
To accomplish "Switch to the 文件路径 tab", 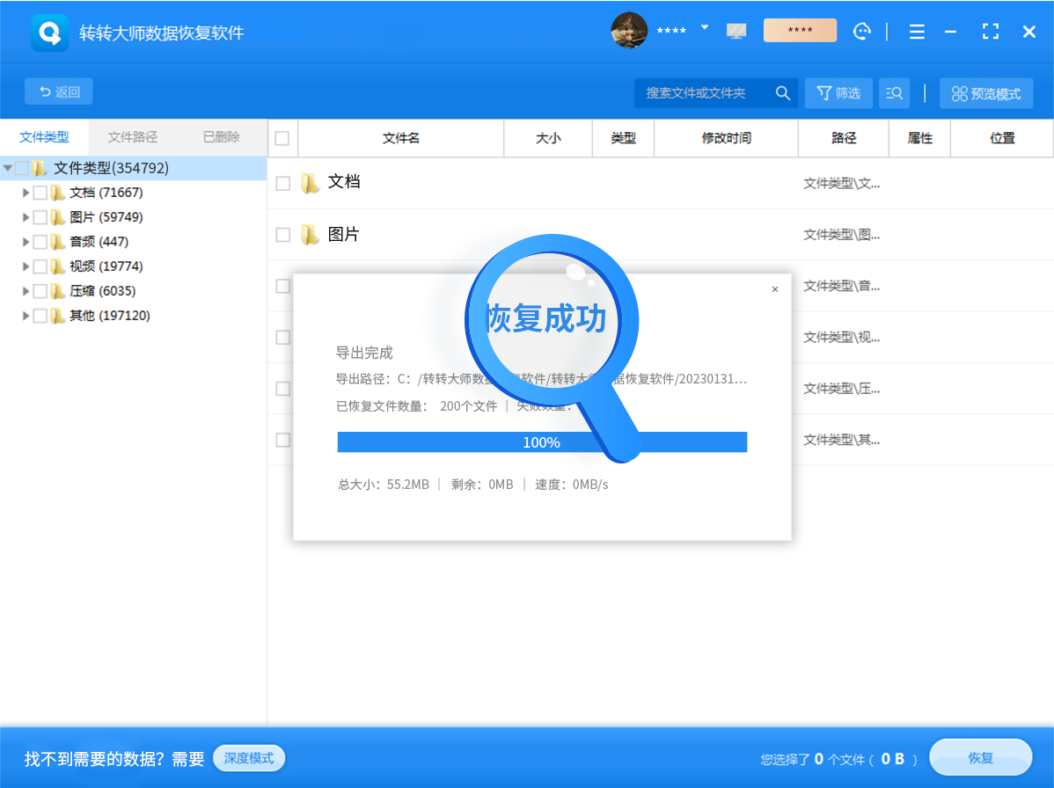I will (133, 137).
